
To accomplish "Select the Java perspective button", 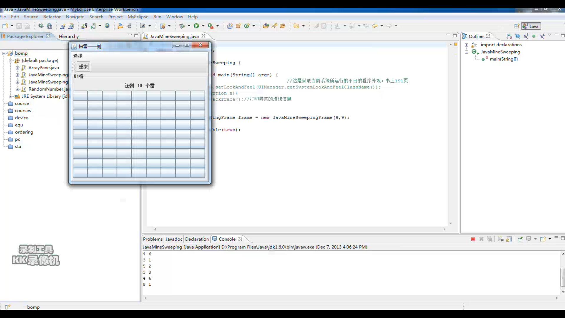I will coord(531,26).
